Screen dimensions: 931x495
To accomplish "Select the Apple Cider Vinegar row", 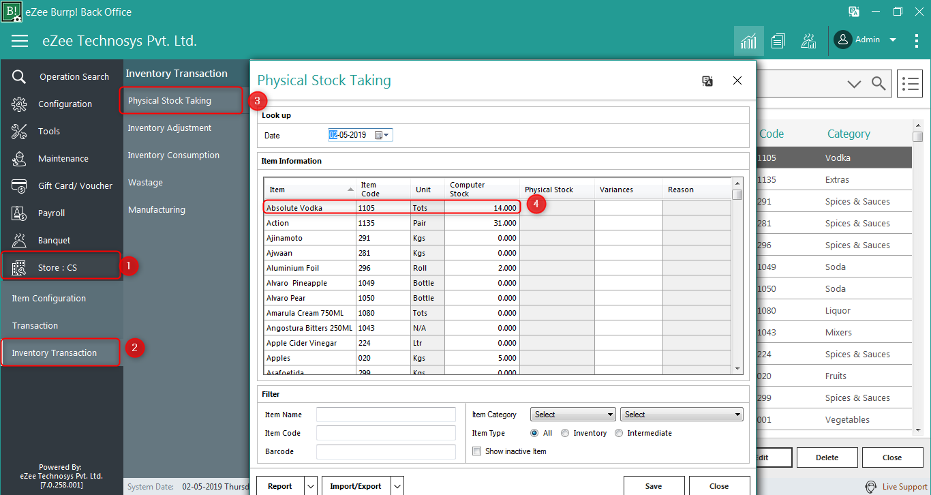I will click(x=498, y=343).
